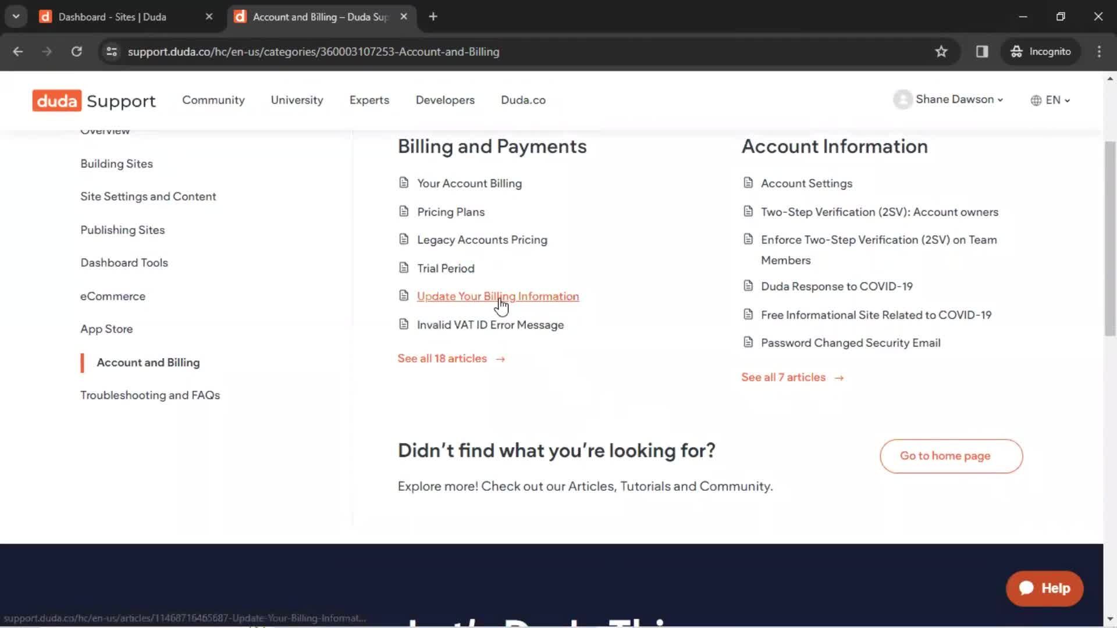This screenshot has width=1117, height=628.
Task: Click the browser address bar URL
Action: 314,52
